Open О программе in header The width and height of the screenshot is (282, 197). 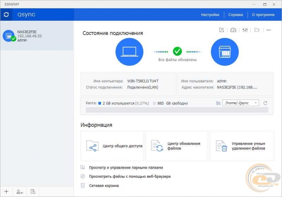coord(263,15)
